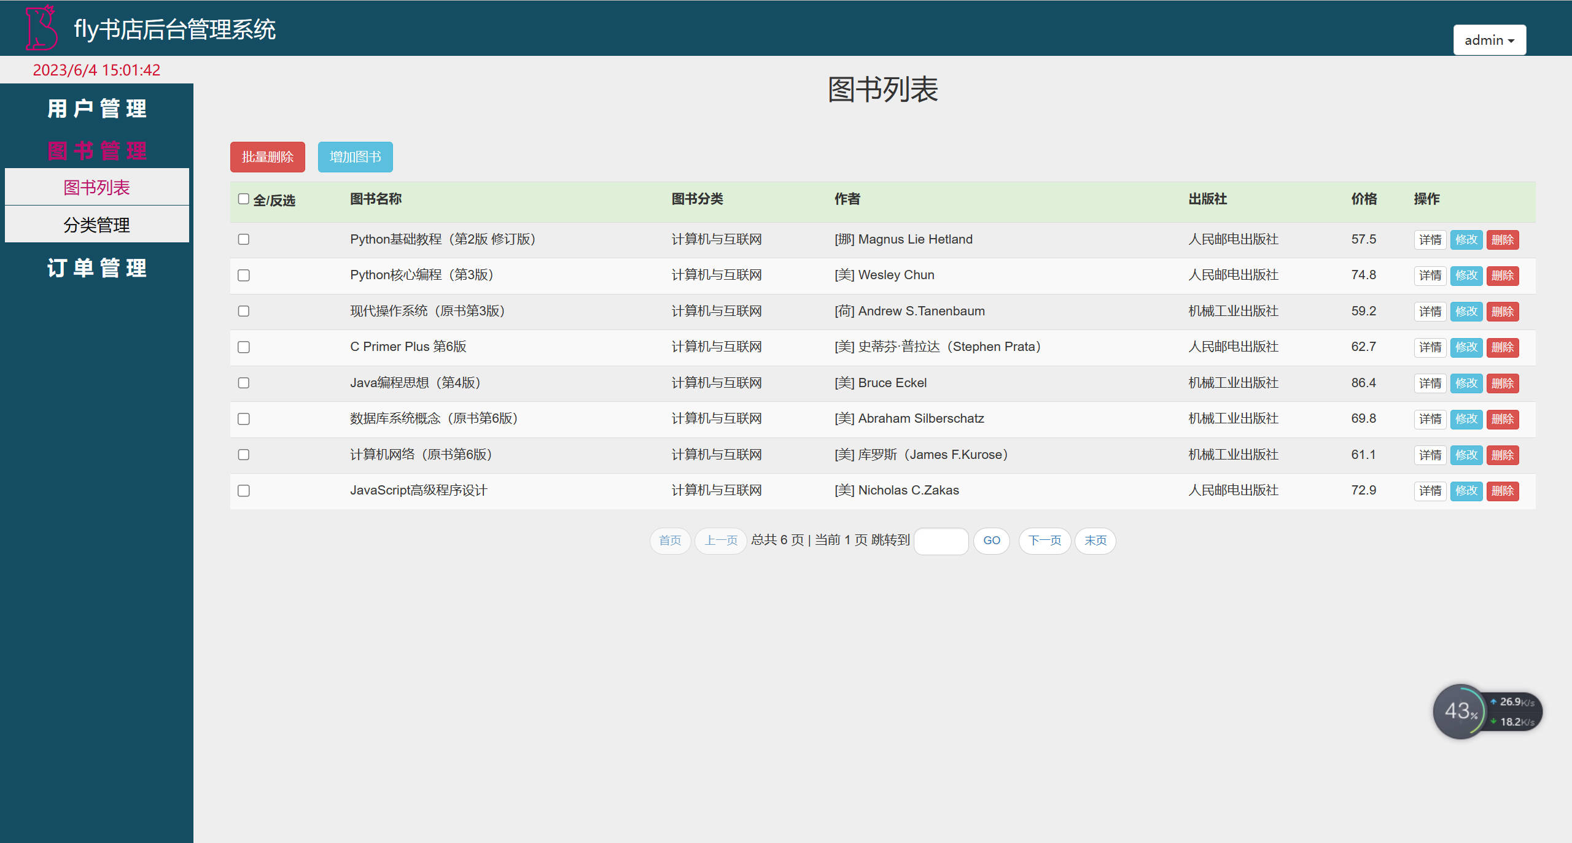Screen dimensions: 1572x843
Task: Click the 批量删除 button
Action: pyautogui.click(x=267, y=156)
